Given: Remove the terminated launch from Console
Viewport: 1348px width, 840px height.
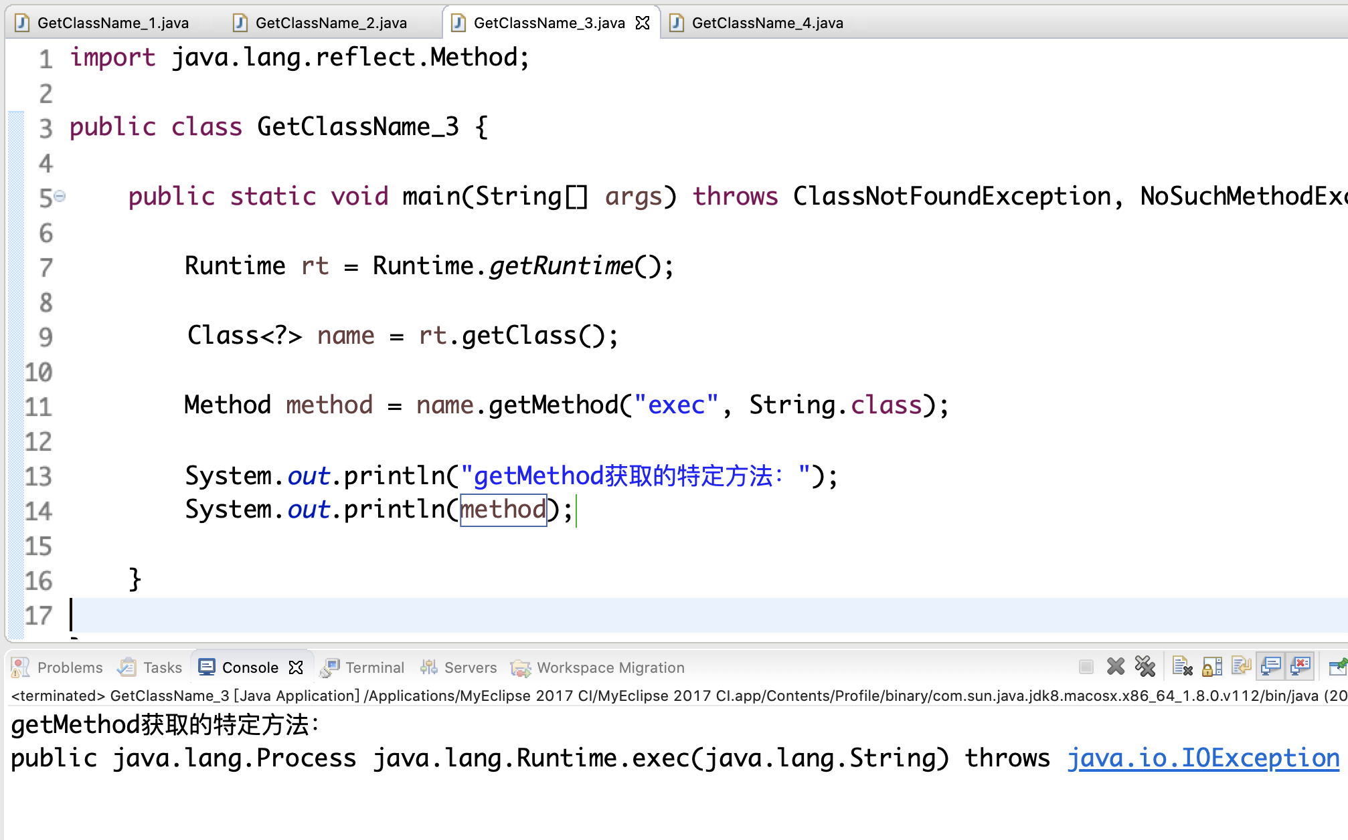Looking at the screenshot, I should point(1116,666).
